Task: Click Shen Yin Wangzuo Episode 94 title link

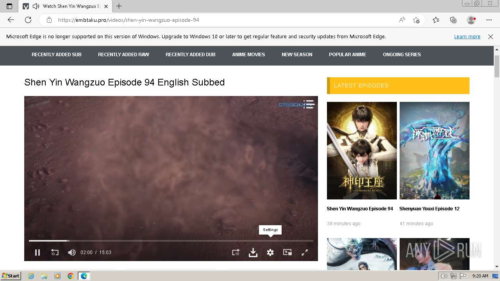Action: (x=360, y=209)
